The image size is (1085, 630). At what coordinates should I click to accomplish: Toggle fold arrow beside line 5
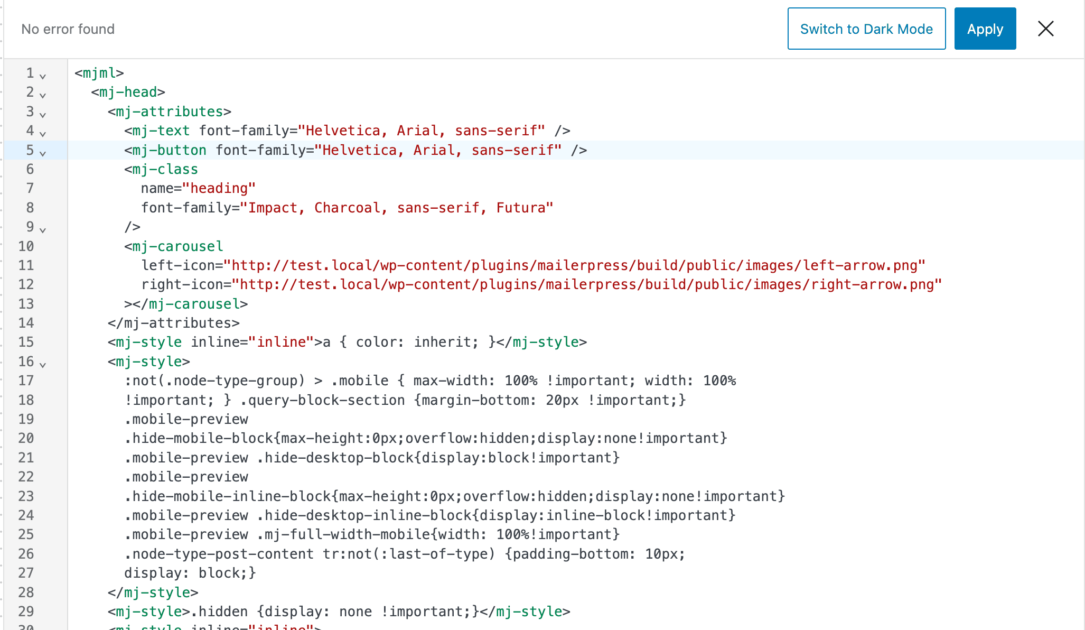(43, 153)
